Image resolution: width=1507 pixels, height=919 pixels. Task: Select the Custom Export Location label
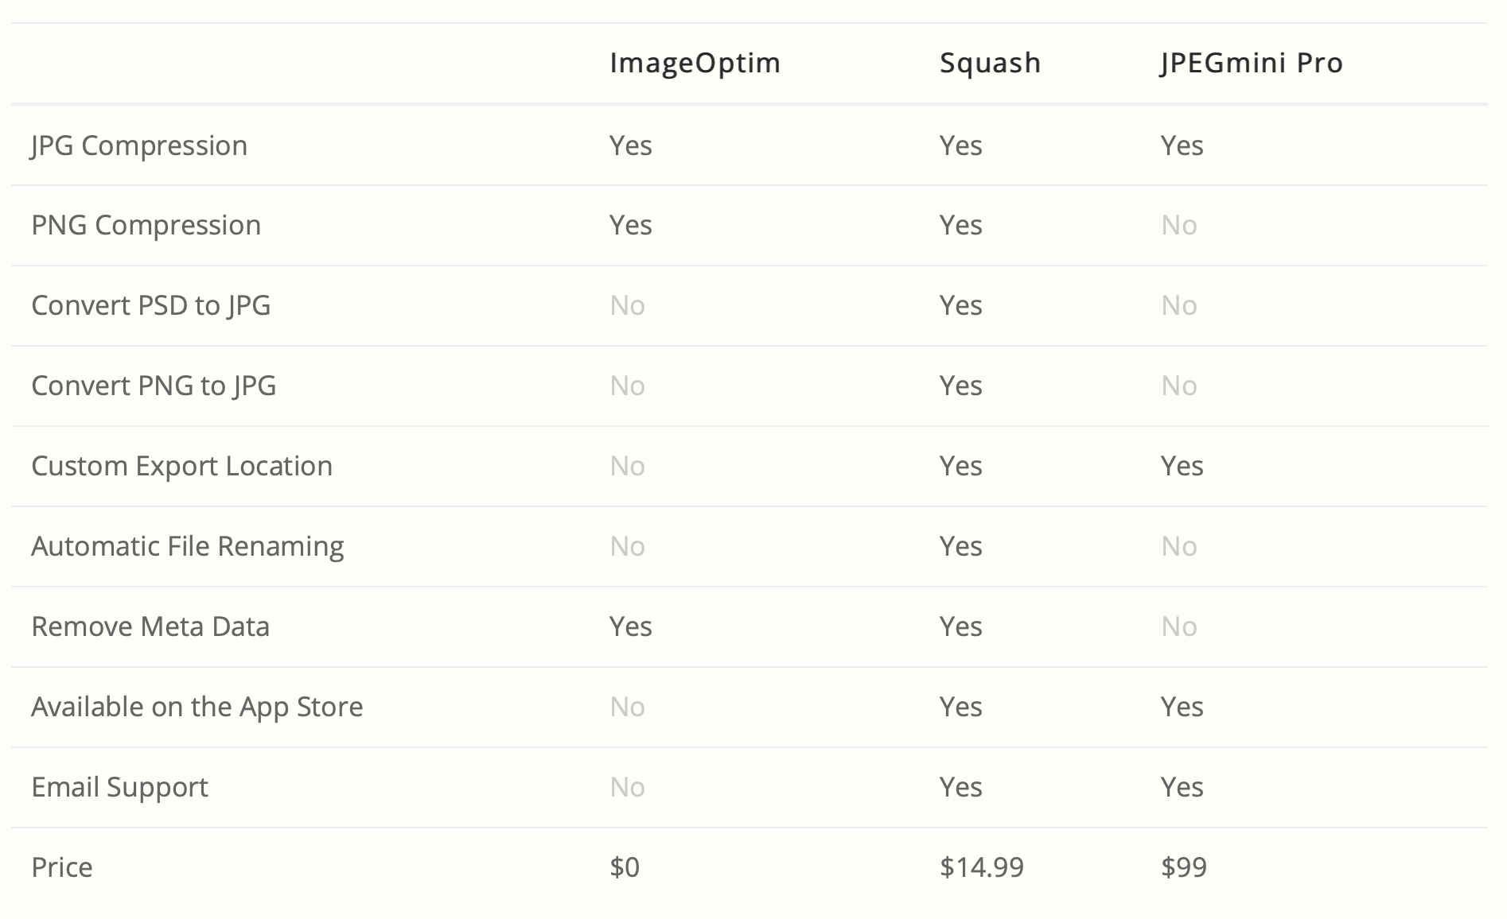coord(181,467)
